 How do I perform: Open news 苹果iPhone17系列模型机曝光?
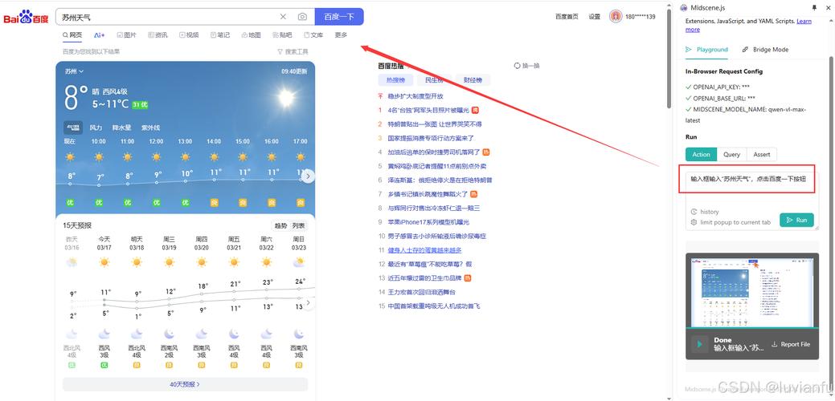pos(428,222)
